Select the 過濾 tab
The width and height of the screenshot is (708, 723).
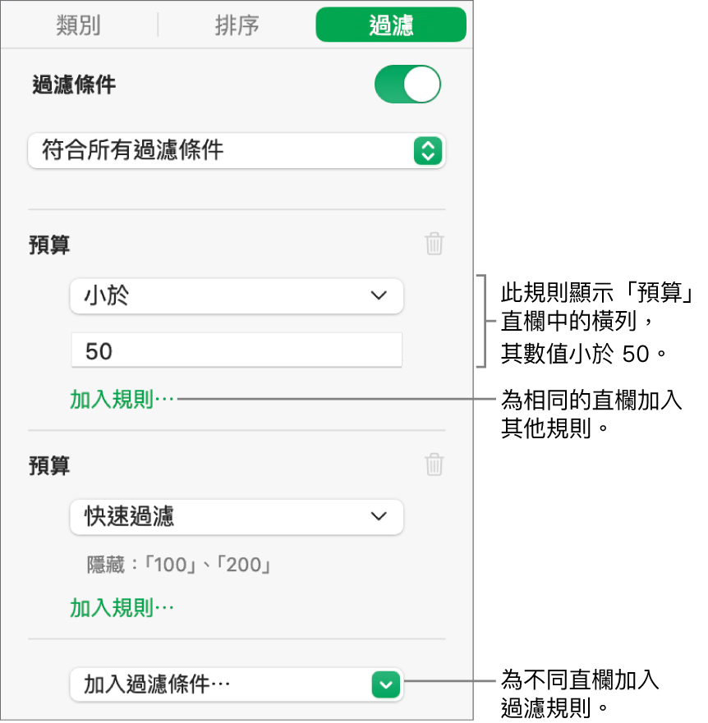pyautogui.click(x=391, y=25)
